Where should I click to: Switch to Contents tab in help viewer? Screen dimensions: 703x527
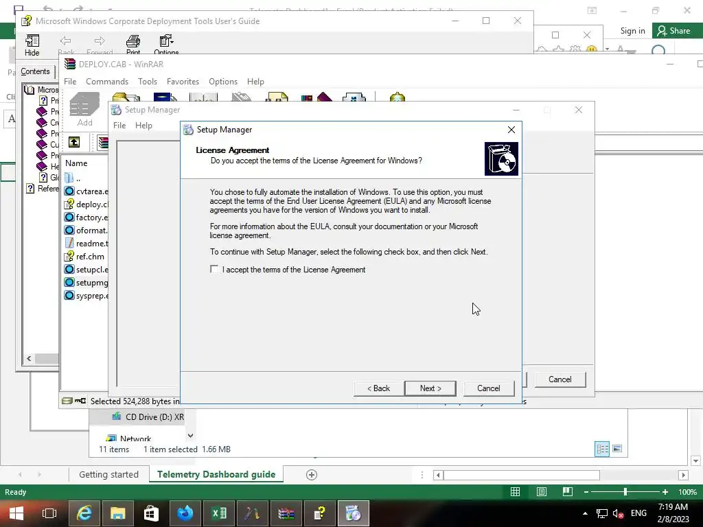click(x=35, y=71)
